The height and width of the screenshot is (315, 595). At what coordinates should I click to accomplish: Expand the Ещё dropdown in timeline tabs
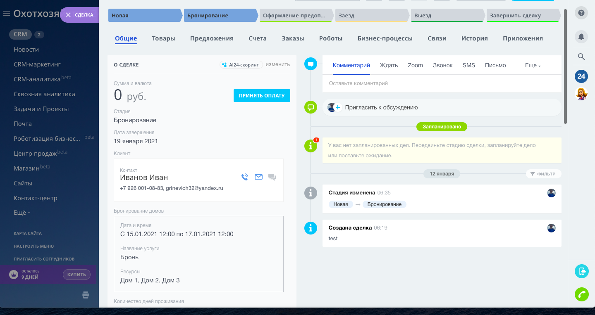[x=533, y=65]
